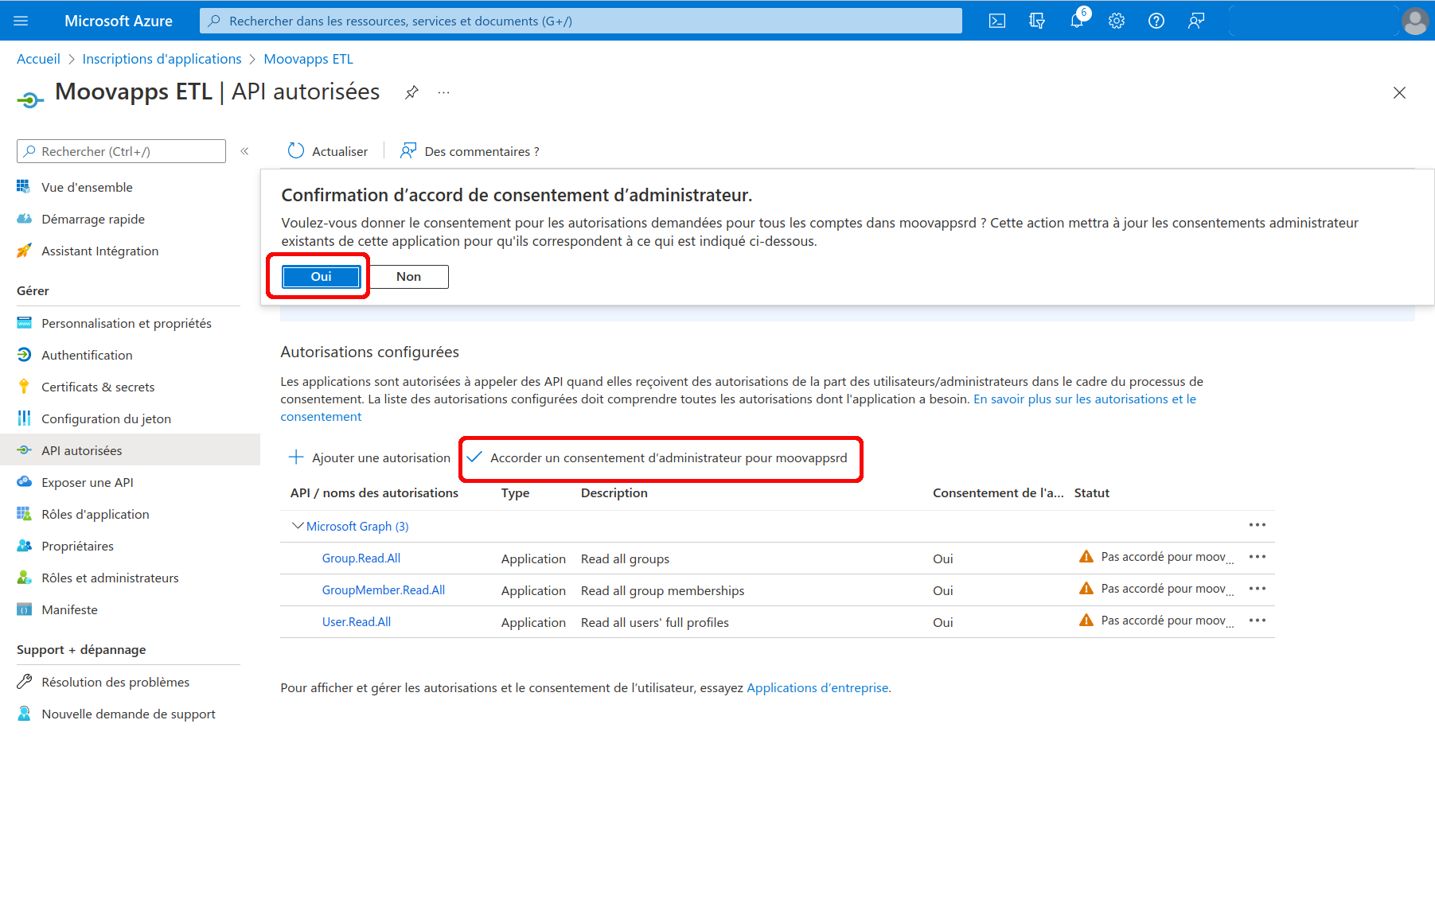Click Accorder un consentement d'administrateur pour moovappsrd
The image size is (1435, 899).
pos(657,457)
